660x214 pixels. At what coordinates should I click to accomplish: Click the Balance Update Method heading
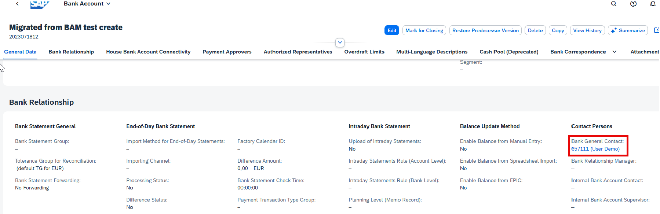coord(490,126)
